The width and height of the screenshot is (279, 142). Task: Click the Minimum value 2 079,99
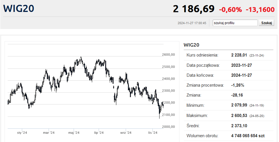point(240,105)
